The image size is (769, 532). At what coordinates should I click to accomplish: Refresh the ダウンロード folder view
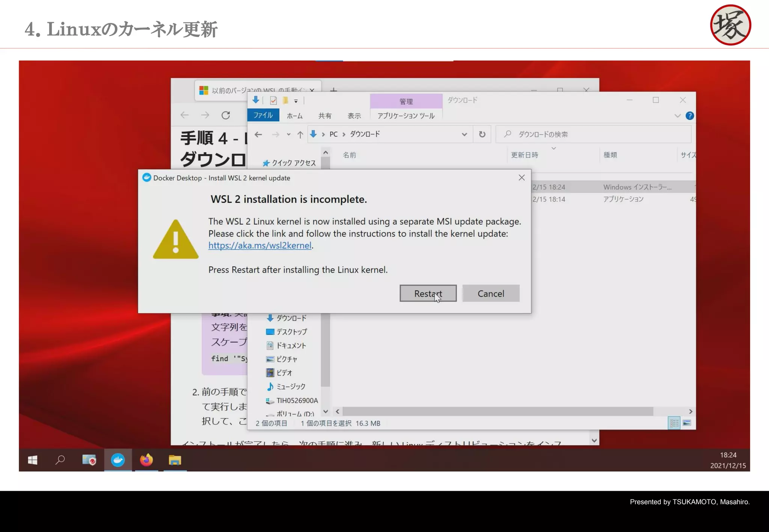coord(482,134)
